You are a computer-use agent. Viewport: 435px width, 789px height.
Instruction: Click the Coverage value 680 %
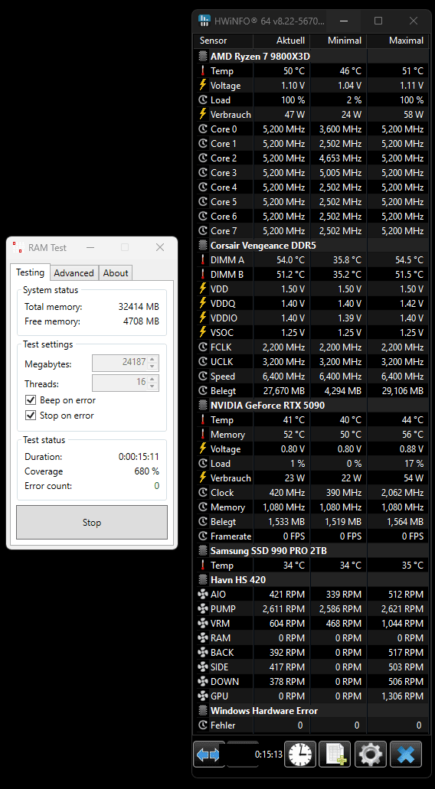coord(146,471)
